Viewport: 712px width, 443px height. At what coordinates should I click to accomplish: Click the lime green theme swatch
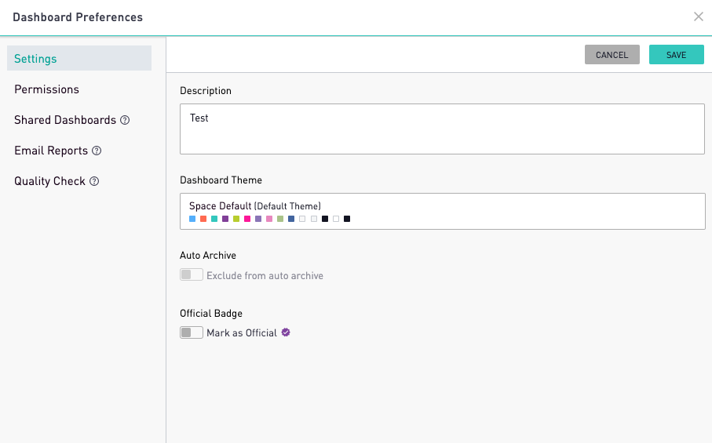coord(236,219)
